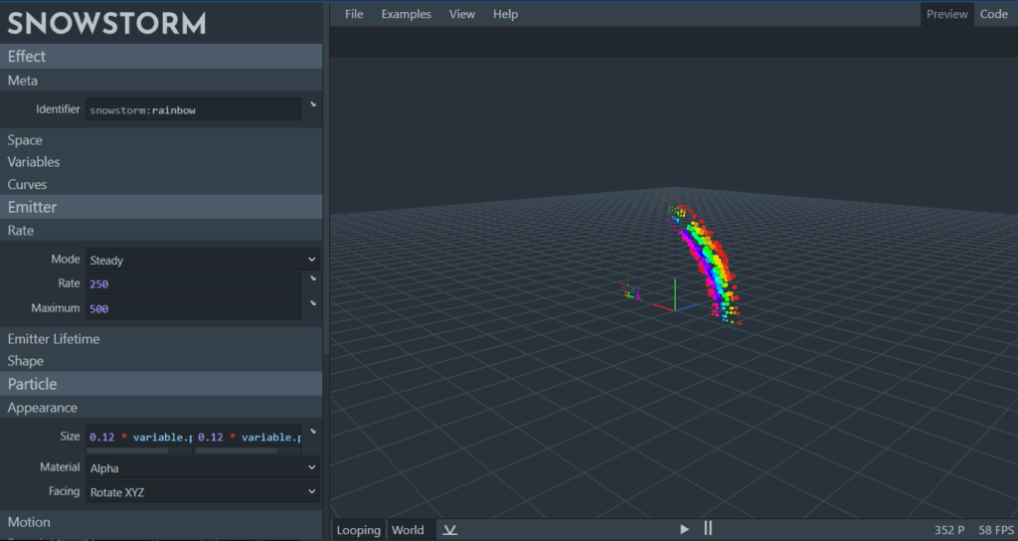Image resolution: width=1018 pixels, height=541 pixels.
Task: Click the collision/ground icon beside World
Action: [449, 530]
